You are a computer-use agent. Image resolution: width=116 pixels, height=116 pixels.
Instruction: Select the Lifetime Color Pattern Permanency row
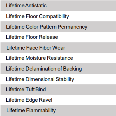(x=58, y=27)
